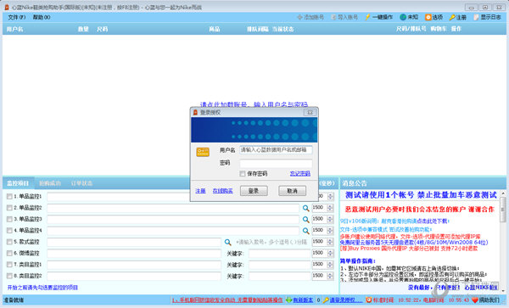The image size is (509, 308).
Task: Click the 密码 input field in login dialog
Action: point(276,163)
